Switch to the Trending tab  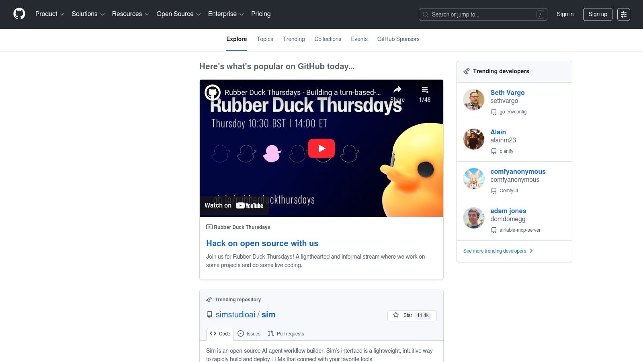click(294, 39)
